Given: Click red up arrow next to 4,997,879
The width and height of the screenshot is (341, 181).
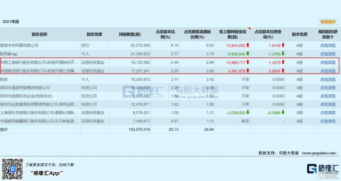Looking at the screenshot, I should tap(248, 71).
